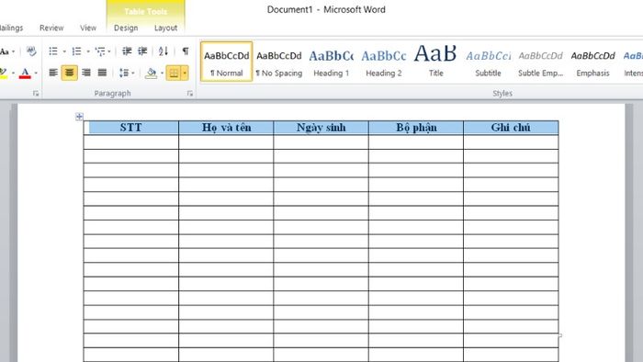Open shading color dropdown arrow
The height and width of the screenshot is (362, 643).
[162, 74]
